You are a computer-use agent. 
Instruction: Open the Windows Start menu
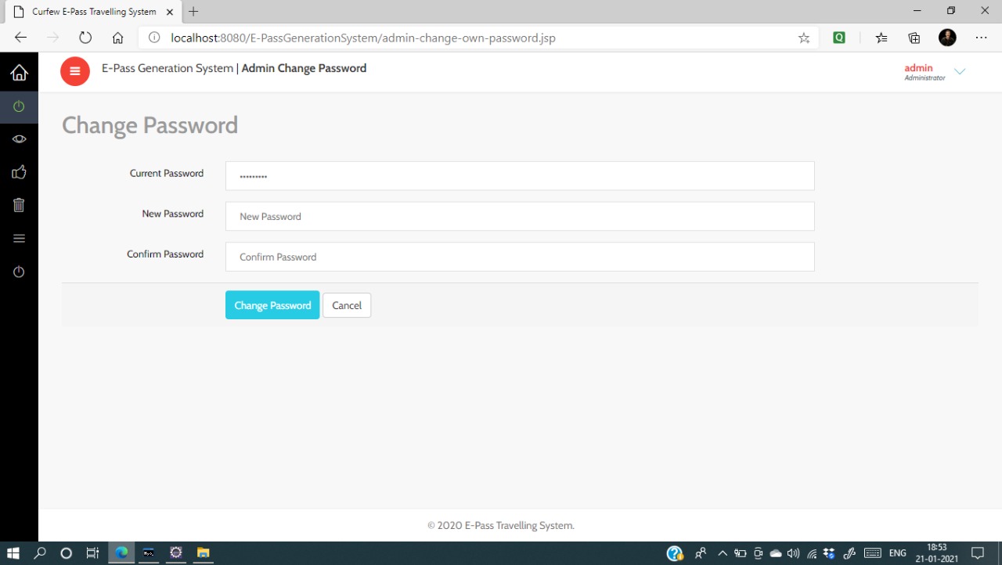click(13, 552)
